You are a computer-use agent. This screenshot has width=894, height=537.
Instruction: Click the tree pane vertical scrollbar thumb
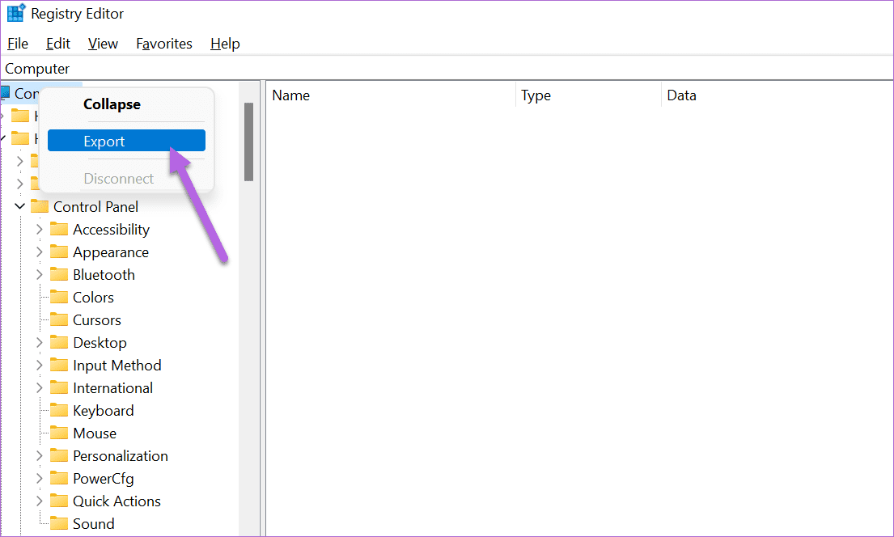point(248,142)
